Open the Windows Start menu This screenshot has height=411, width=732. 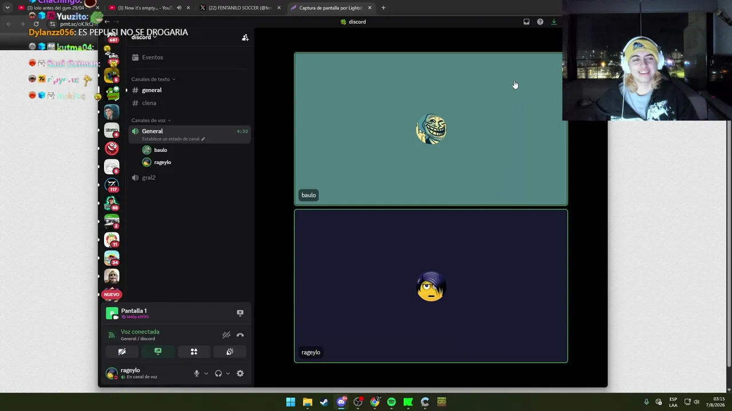[x=291, y=402]
